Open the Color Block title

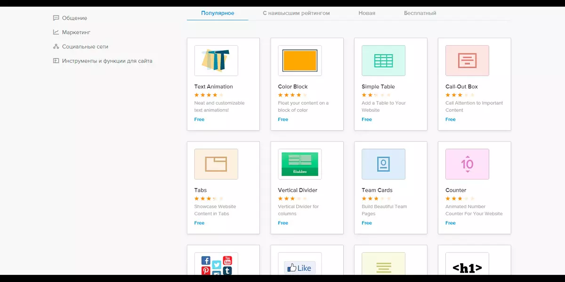point(293,86)
